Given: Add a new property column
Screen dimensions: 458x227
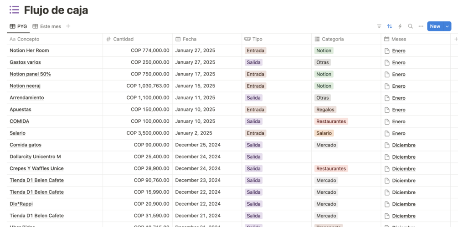Looking at the screenshot, I should click(x=456, y=39).
